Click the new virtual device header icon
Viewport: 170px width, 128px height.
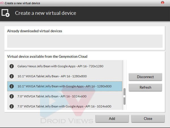point(6,13)
